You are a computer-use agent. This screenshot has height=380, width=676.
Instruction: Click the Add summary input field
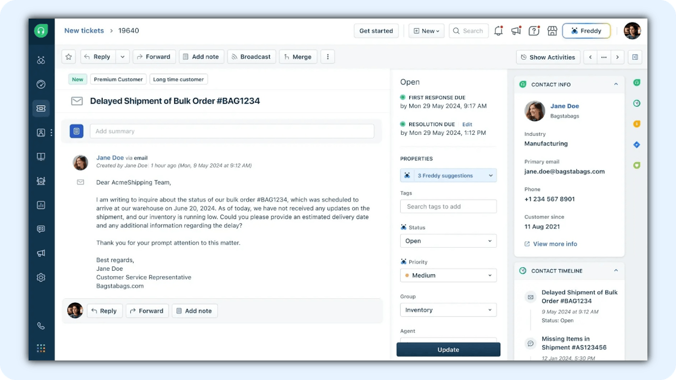pyautogui.click(x=232, y=131)
